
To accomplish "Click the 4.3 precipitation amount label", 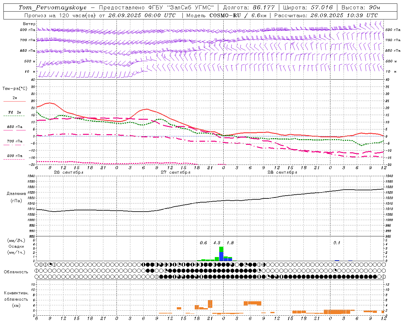I will (217, 243).
